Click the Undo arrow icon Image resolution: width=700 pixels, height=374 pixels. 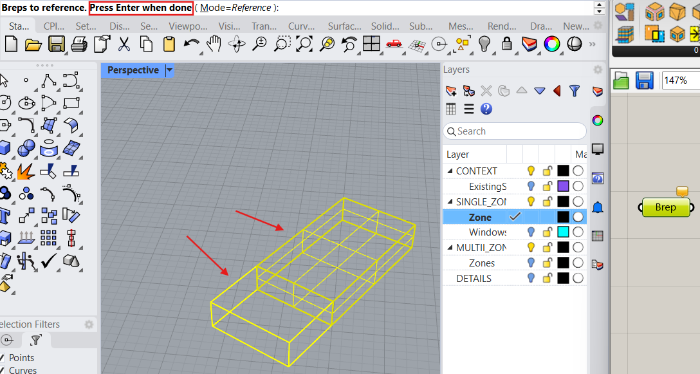click(192, 44)
